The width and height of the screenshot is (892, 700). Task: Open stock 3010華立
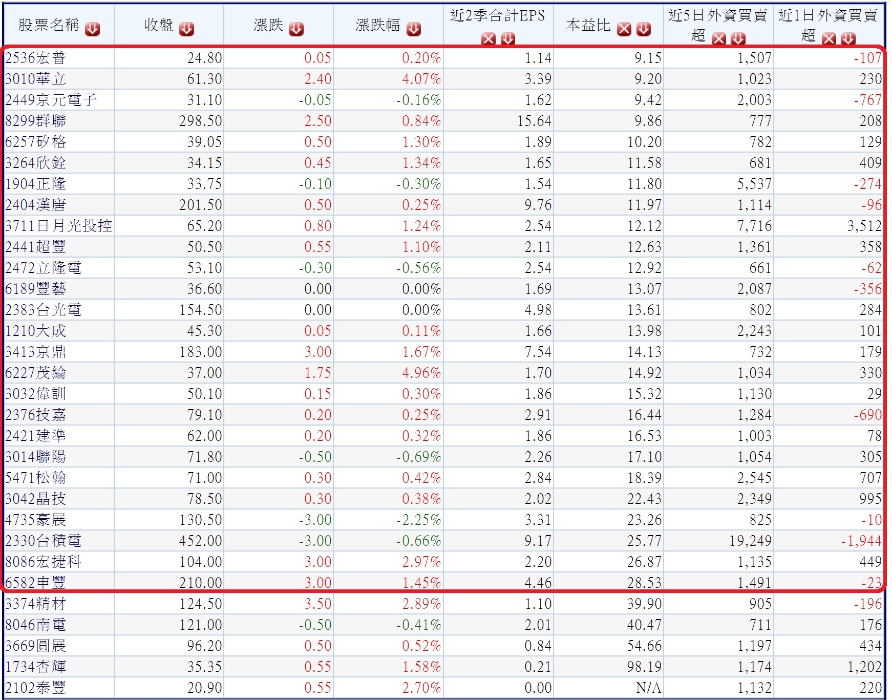click(x=36, y=79)
